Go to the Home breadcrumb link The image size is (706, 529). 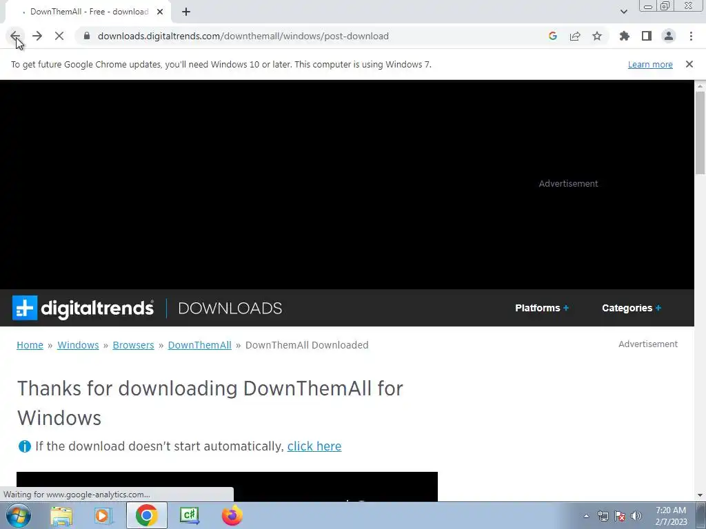(x=30, y=345)
